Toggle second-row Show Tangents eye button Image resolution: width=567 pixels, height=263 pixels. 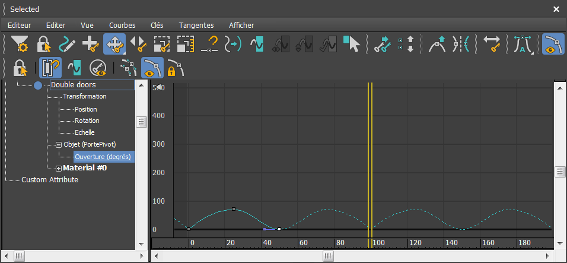coord(152,68)
